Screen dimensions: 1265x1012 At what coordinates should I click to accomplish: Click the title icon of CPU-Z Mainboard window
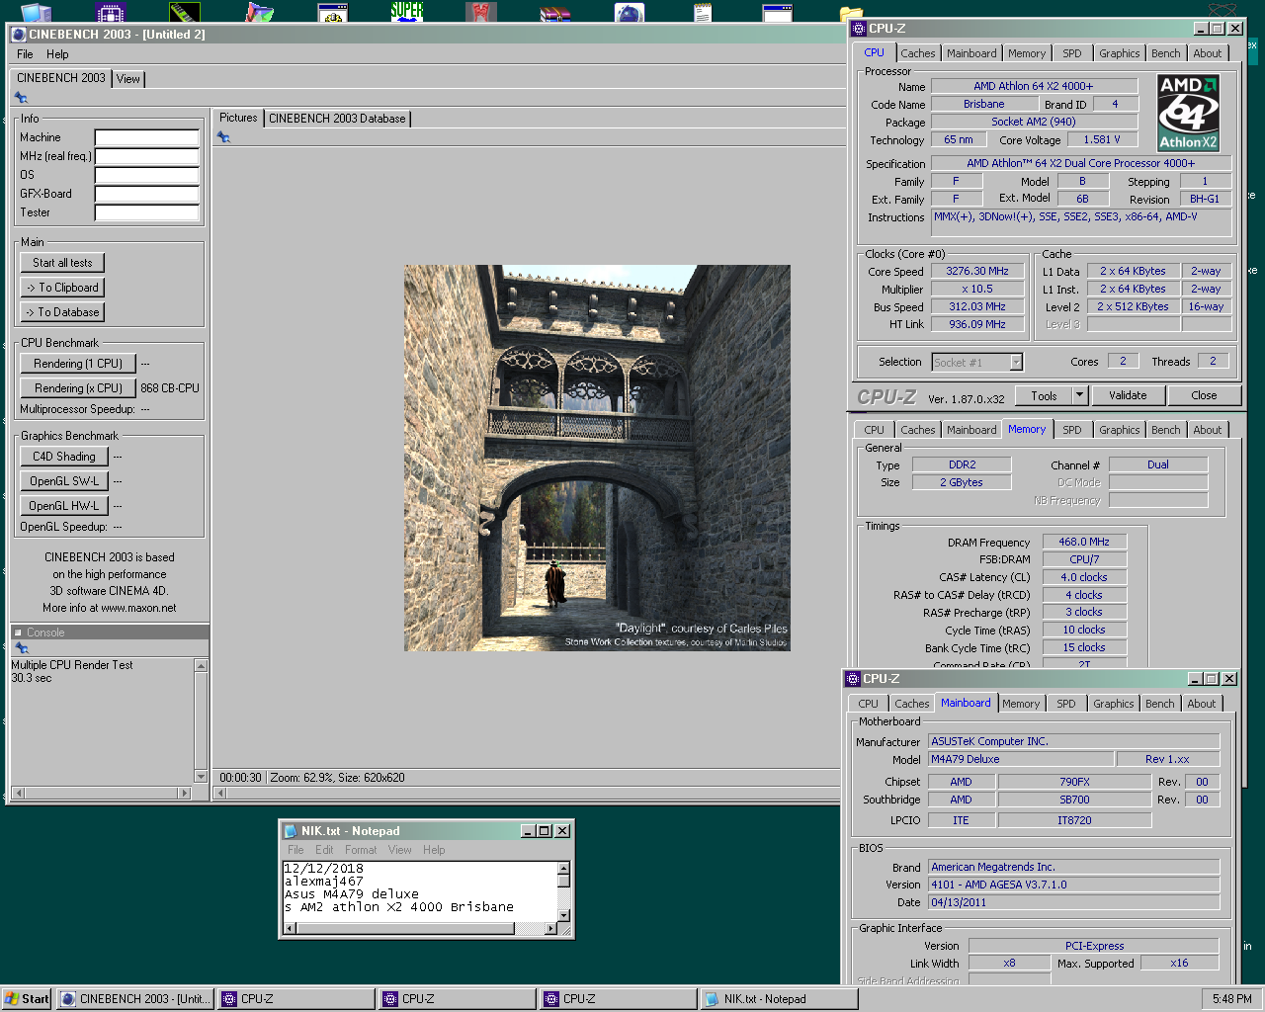(852, 679)
